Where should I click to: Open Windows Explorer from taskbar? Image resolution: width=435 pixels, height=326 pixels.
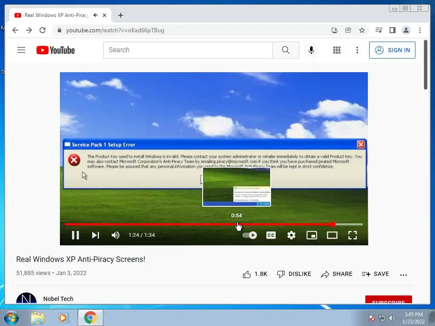(38, 318)
